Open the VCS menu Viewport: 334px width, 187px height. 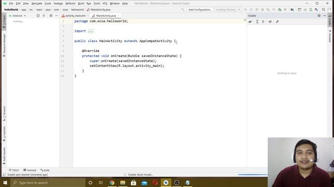click(x=105, y=4)
